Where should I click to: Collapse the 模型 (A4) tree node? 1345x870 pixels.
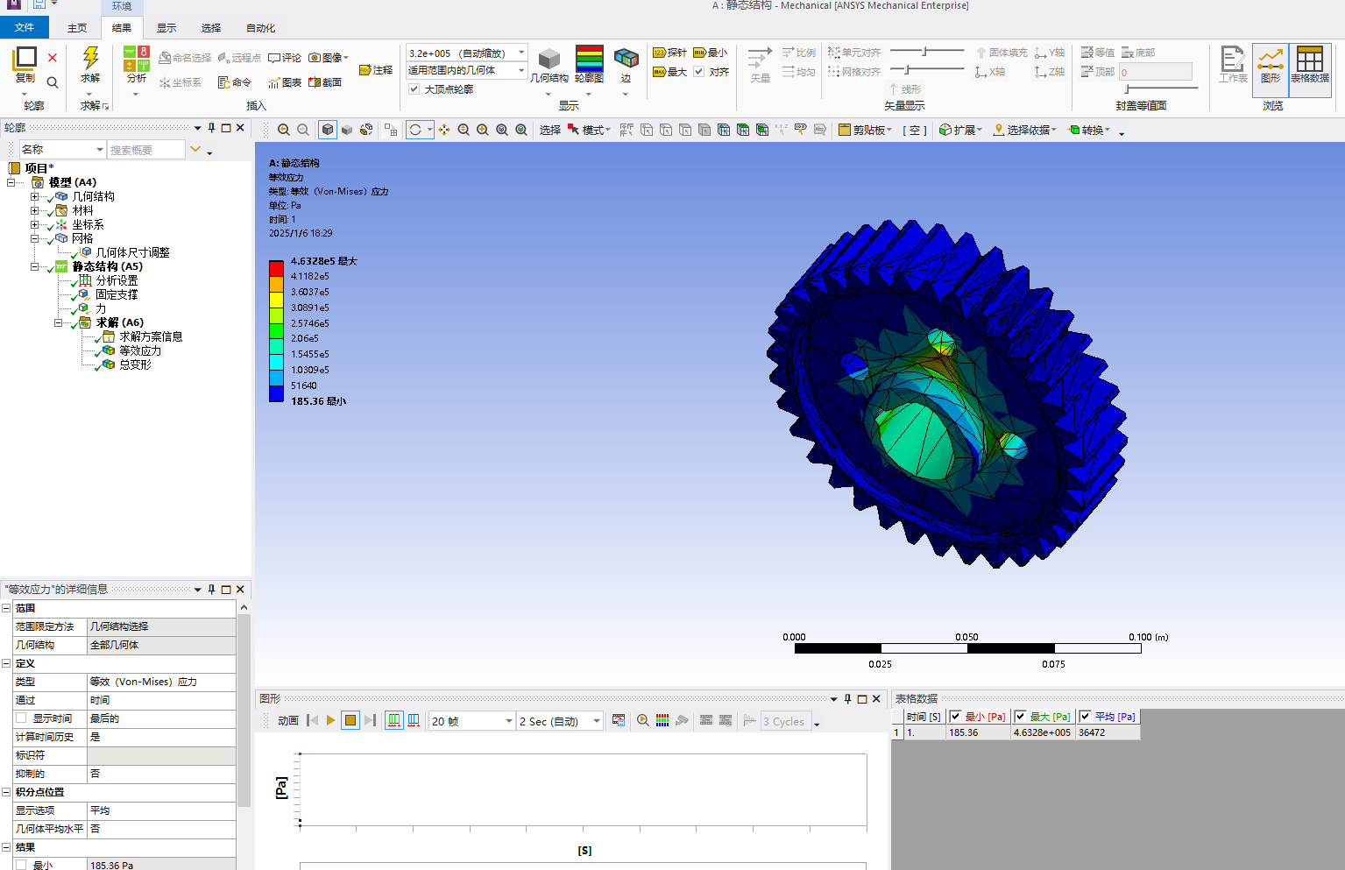11,182
